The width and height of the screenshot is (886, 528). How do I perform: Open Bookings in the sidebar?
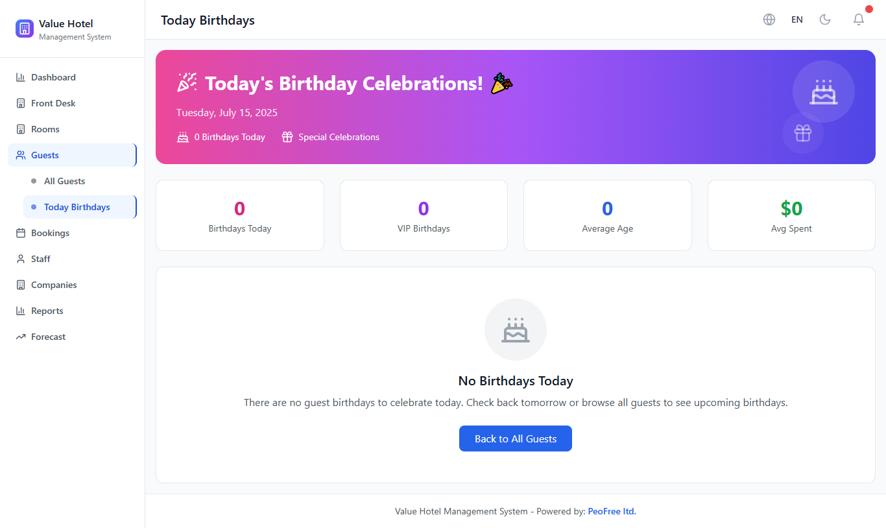tap(50, 233)
